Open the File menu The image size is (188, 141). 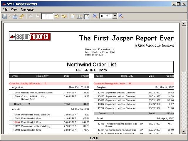click(5, 9)
